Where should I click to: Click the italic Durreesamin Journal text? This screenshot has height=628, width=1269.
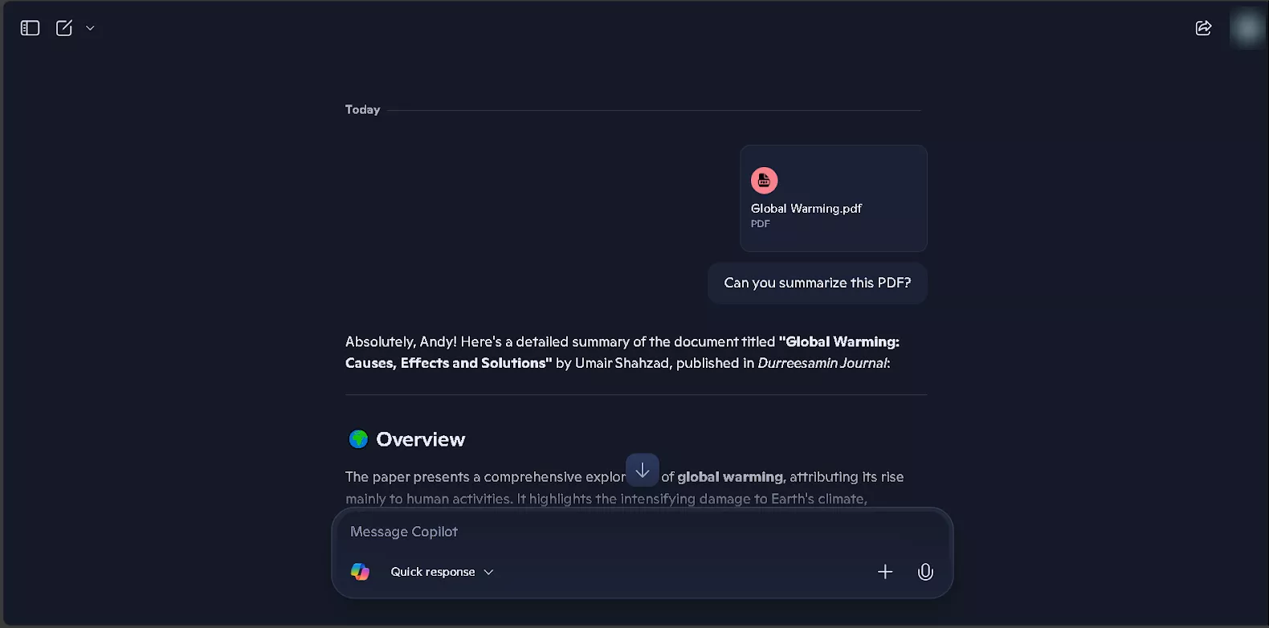[x=822, y=363]
